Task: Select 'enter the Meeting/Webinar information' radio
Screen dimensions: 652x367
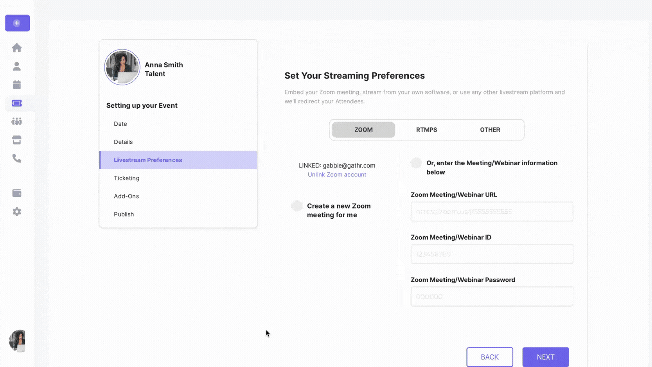Action: coord(416,163)
